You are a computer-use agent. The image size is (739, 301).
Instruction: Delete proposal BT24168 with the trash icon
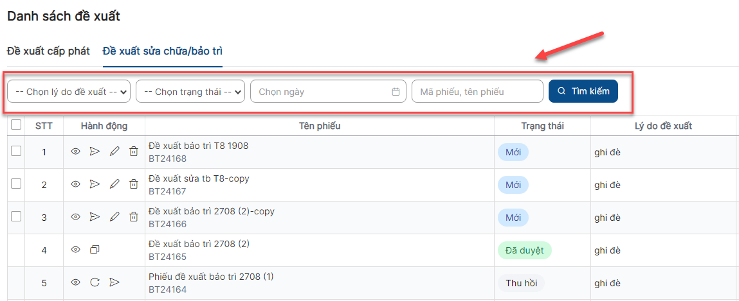(134, 151)
